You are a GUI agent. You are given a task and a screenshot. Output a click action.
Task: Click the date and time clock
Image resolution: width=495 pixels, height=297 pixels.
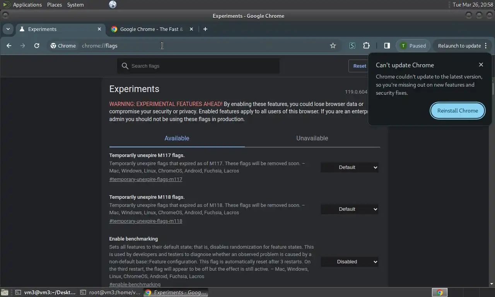click(x=473, y=5)
